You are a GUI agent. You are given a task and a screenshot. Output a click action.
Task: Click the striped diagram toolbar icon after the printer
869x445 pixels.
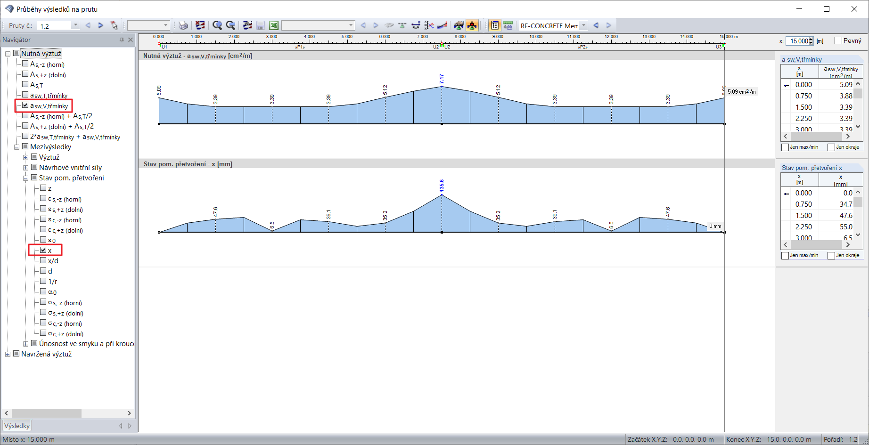coord(200,25)
